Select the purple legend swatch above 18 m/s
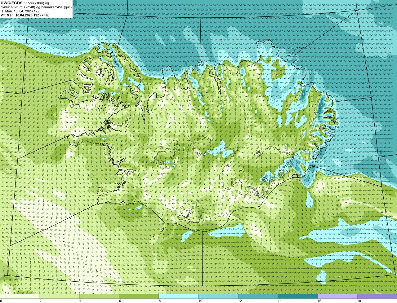 (377, 296)
